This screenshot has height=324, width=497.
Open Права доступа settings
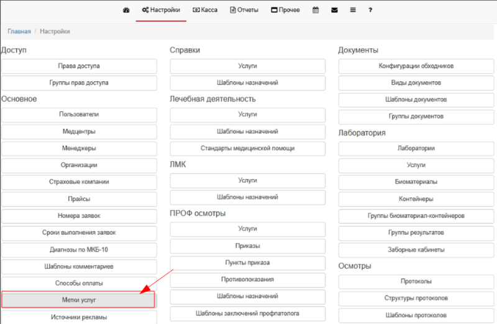point(79,66)
